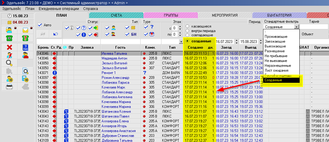Open the blue FAQ help icon
Image resolution: width=329 pixels, height=142 pixels.
25,47
